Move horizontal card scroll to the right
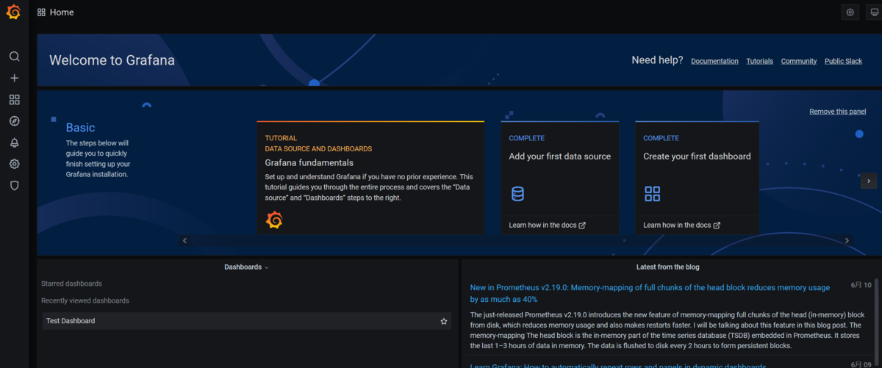Image resolution: width=882 pixels, height=368 pixels. (x=847, y=240)
